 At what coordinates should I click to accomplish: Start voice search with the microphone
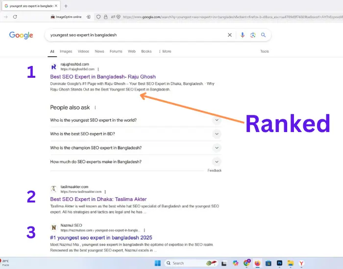point(243,35)
